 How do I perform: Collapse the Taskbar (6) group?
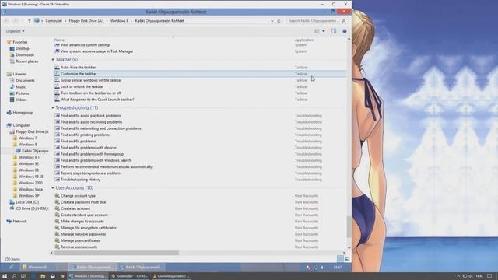click(x=53, y=59)
